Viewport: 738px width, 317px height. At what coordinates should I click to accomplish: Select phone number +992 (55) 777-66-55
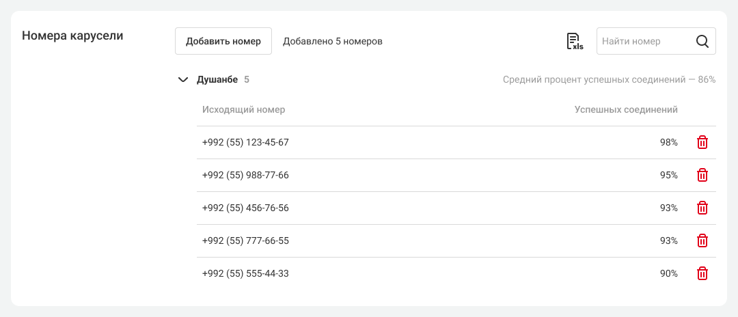tap(245, 240)
